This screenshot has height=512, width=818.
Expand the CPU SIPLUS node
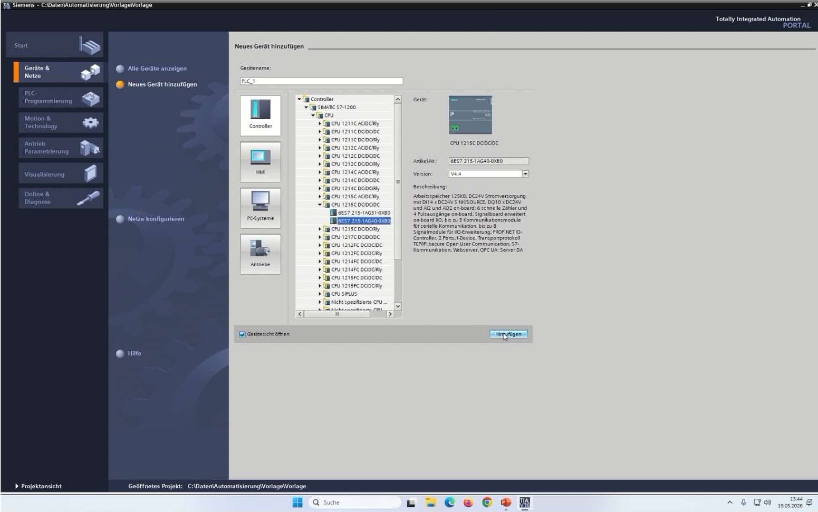(x=320, y=294)
